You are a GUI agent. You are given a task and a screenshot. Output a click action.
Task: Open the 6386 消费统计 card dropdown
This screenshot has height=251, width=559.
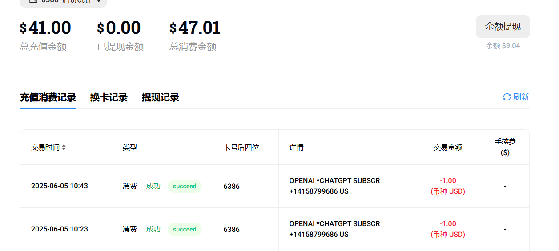(x=63, y=1)
